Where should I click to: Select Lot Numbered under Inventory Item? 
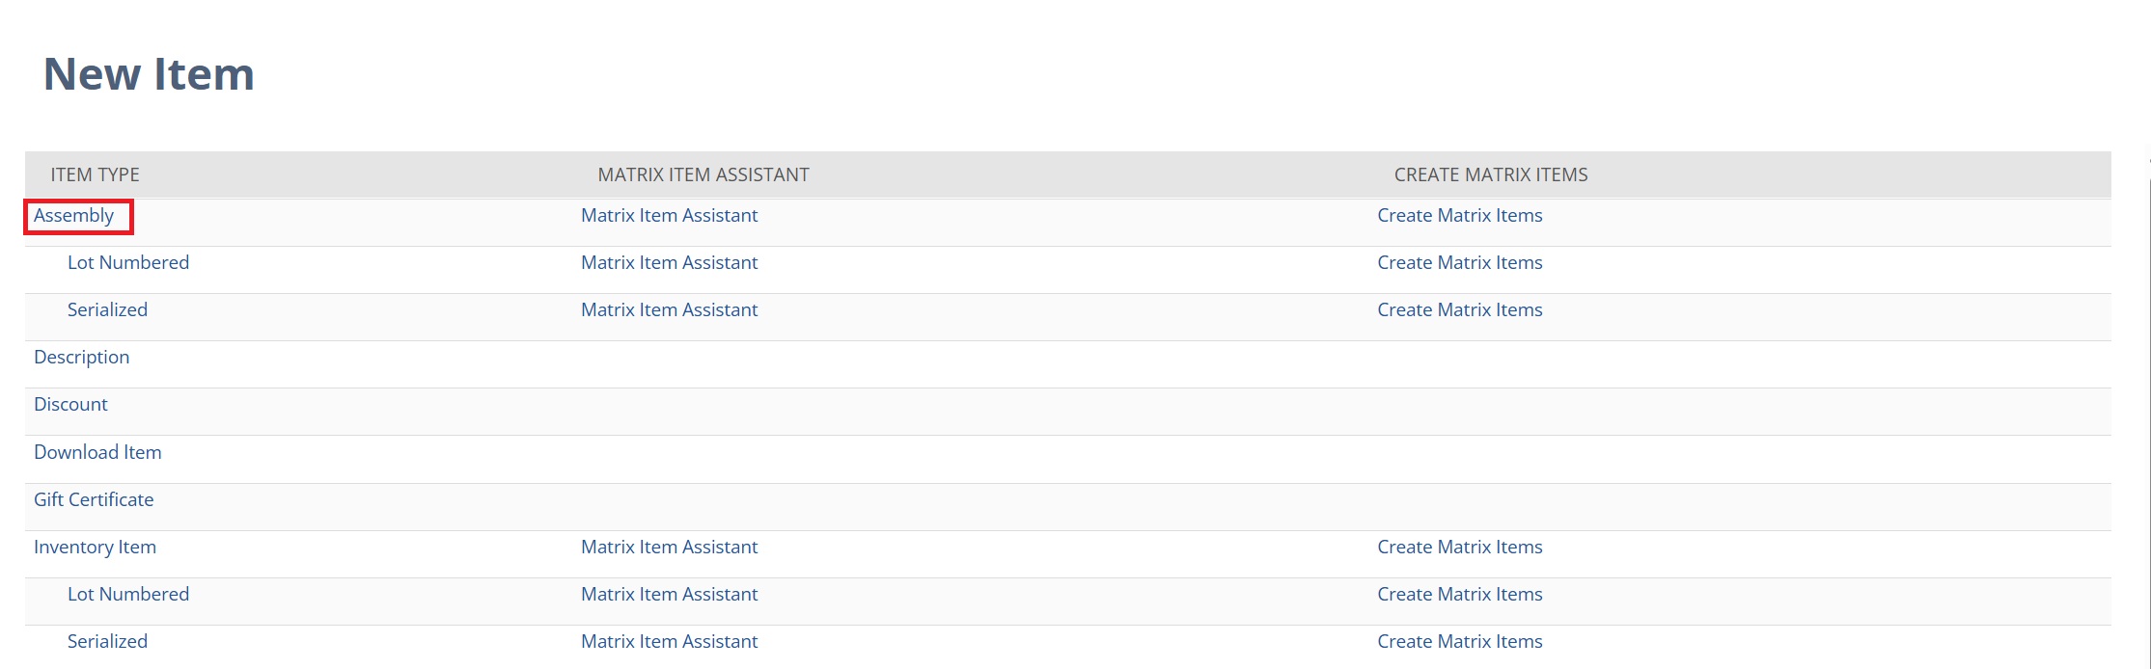tap(128, 595)
